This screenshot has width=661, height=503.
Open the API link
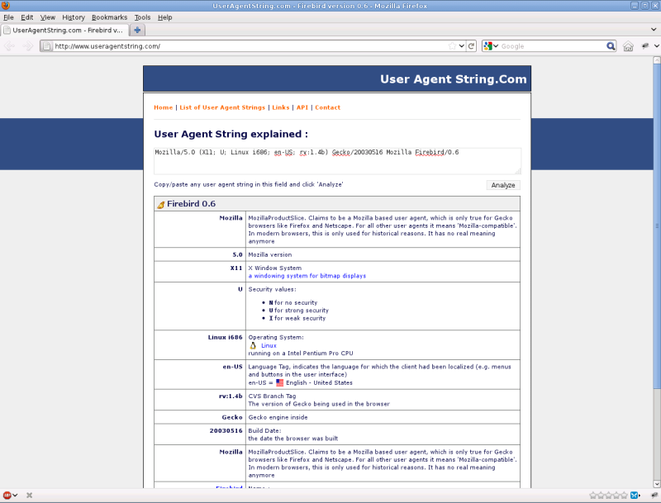point(302,107)
